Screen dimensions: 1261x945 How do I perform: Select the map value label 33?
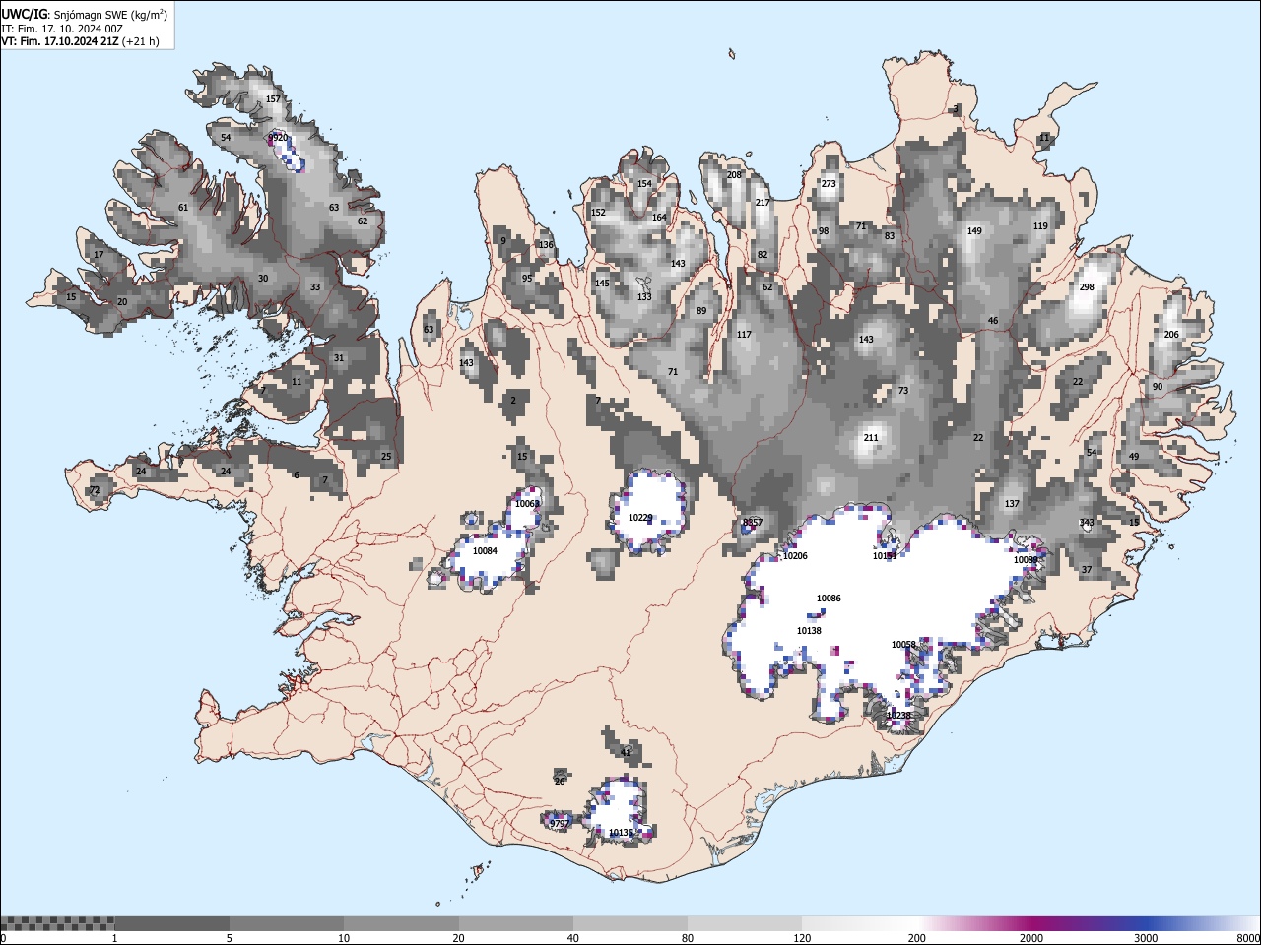click(315, 287)
